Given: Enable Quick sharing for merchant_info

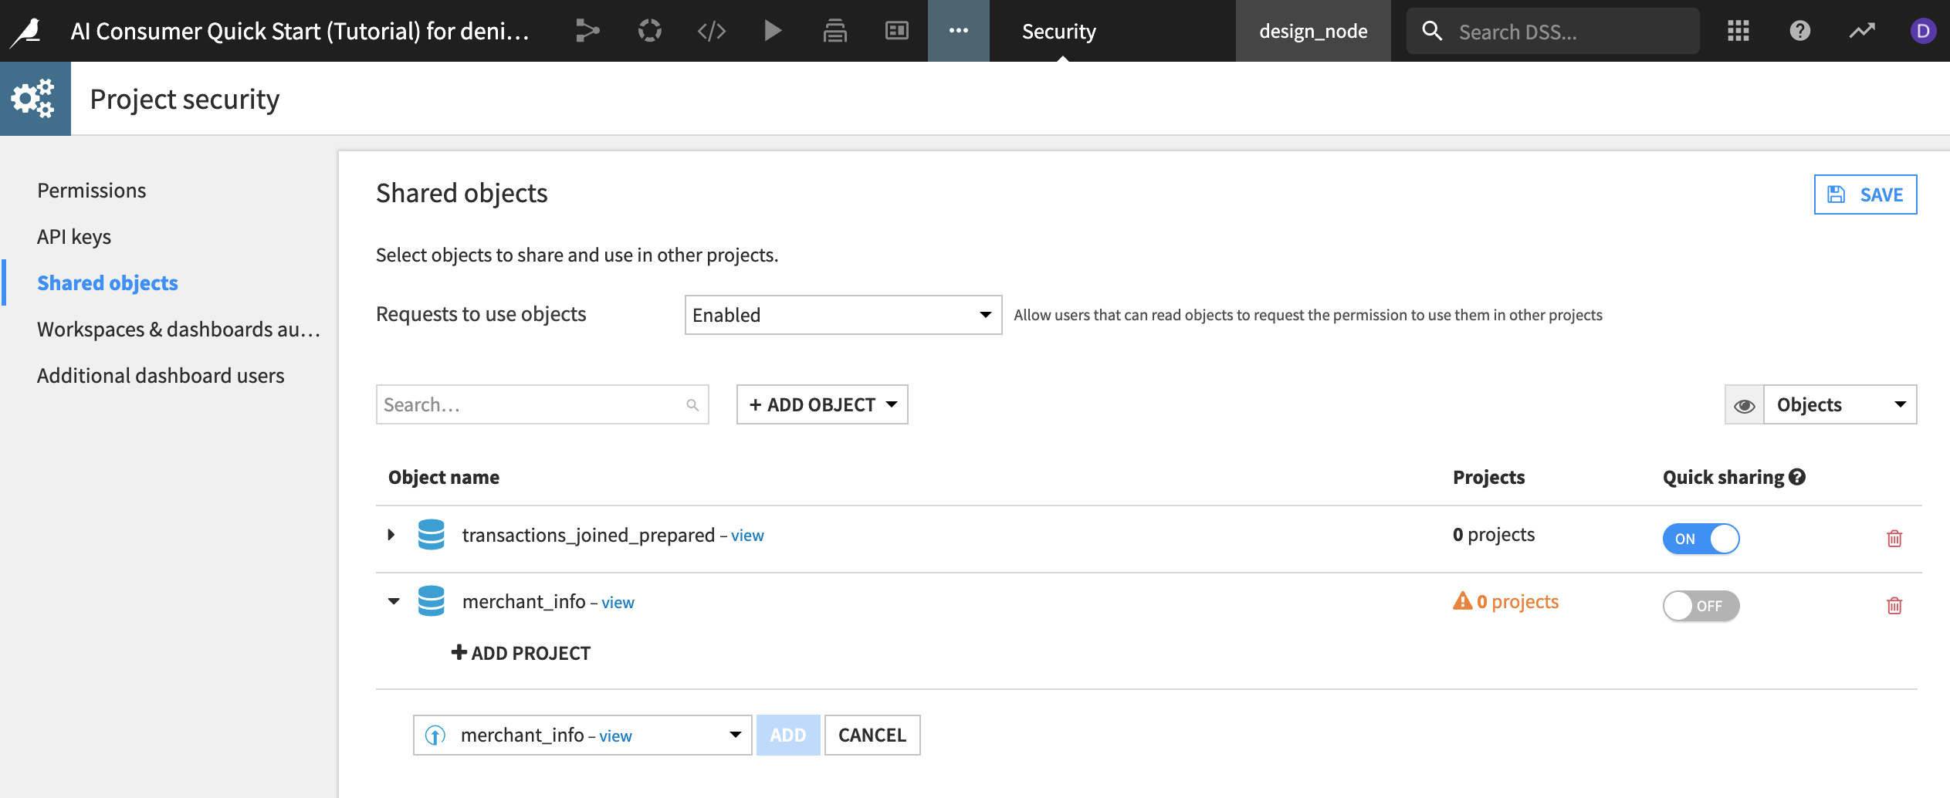Looking at the screenshot, I should [x=1701, y=606].
